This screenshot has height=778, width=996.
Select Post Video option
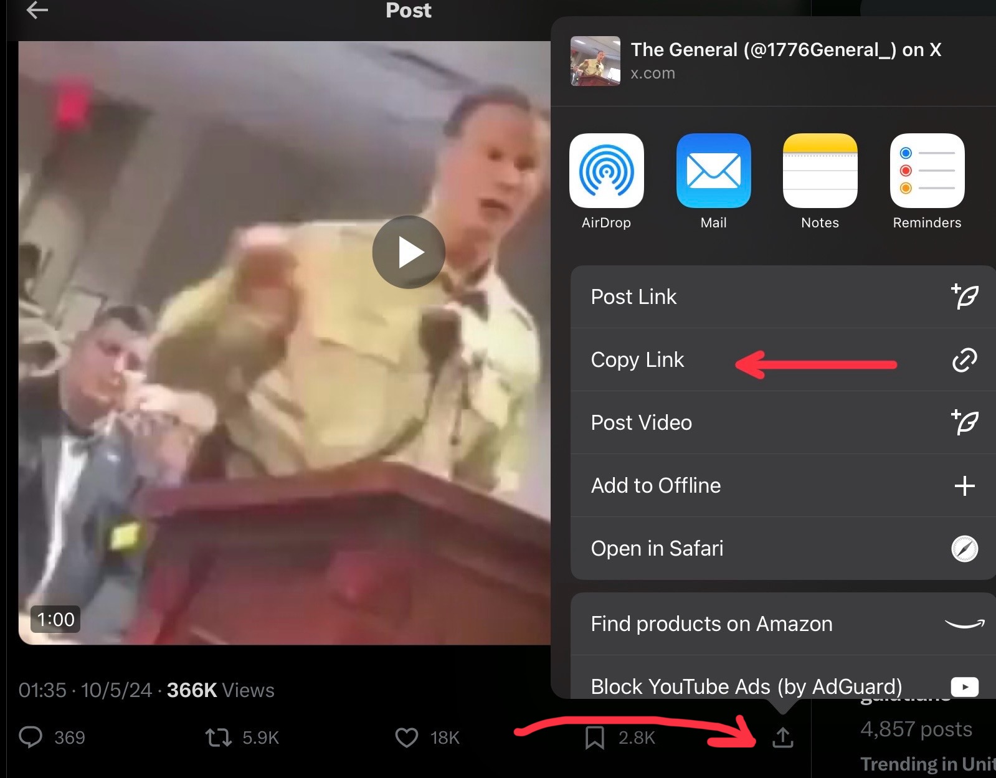pos(783,422)
